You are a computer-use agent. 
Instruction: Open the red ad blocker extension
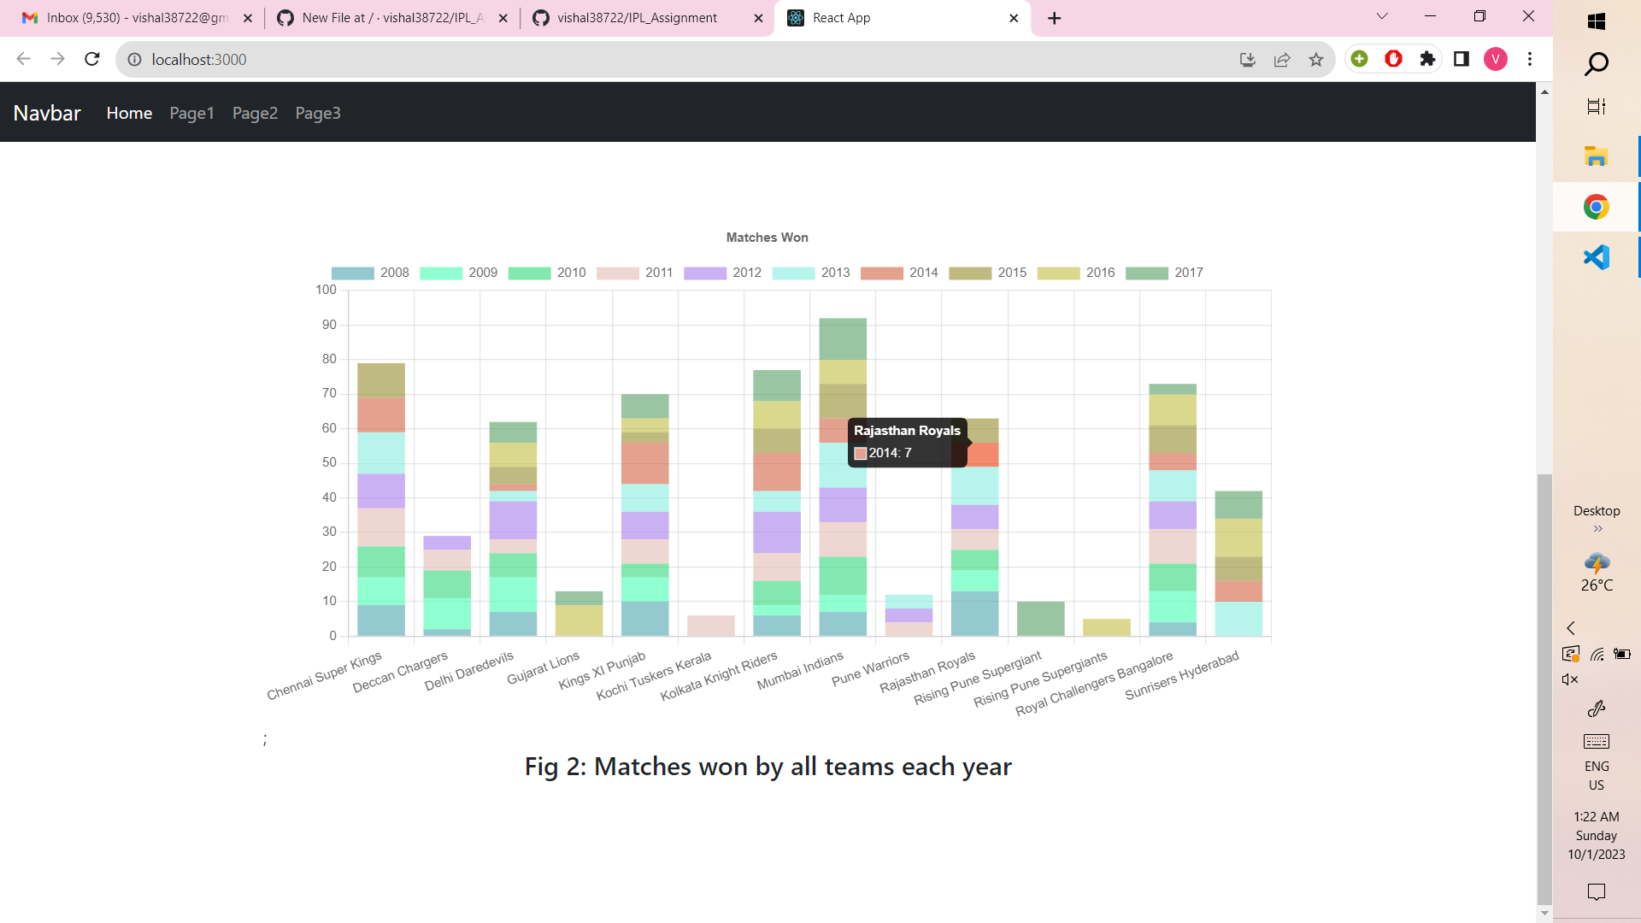click(1394, 58)
